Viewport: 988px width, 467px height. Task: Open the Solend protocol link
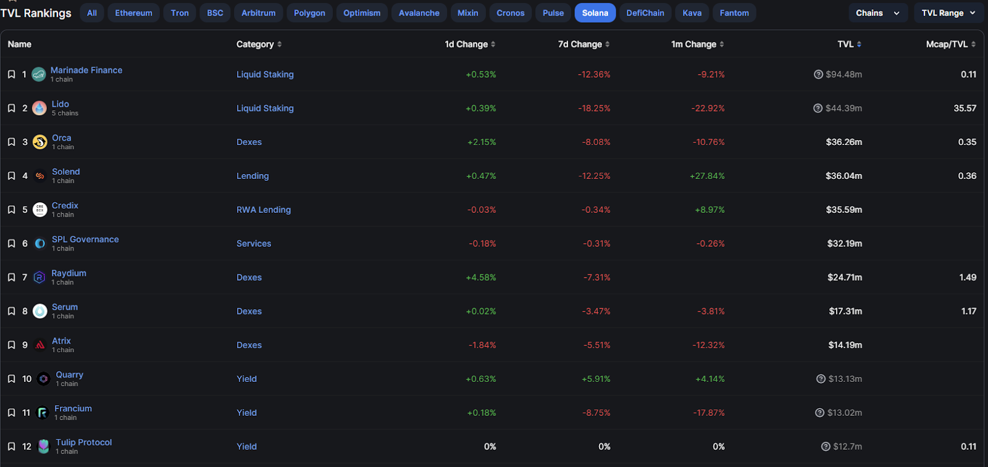coord(66,172)
